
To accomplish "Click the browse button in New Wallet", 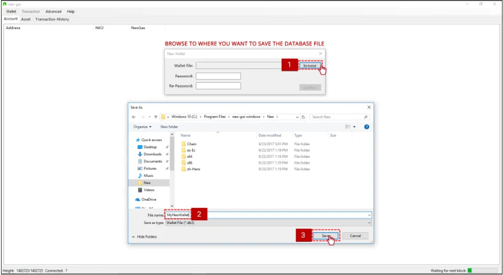I will coord(310,65).
